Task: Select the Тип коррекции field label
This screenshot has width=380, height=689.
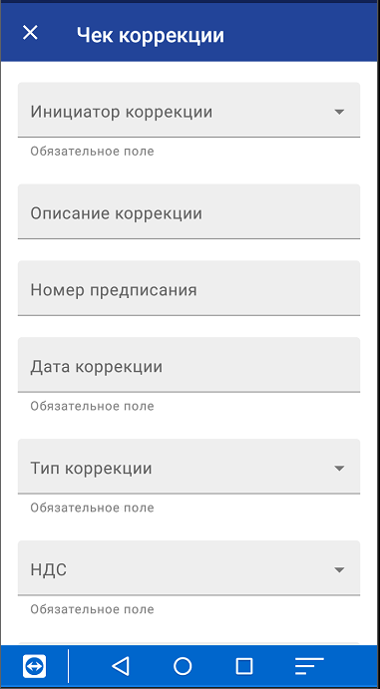Action: 91,469
